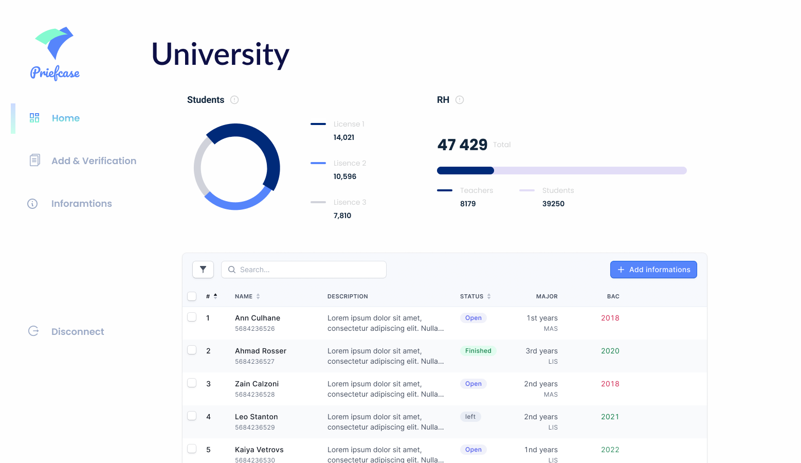Screen dimensions: 801x463
Task: Click the info icon next to RH
Action: (x=460, y=100)
